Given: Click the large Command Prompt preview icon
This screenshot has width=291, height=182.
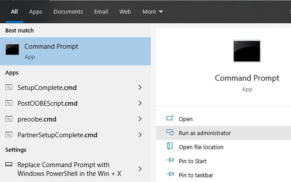Looking at the screenshot, I should (x=247, y=52).
